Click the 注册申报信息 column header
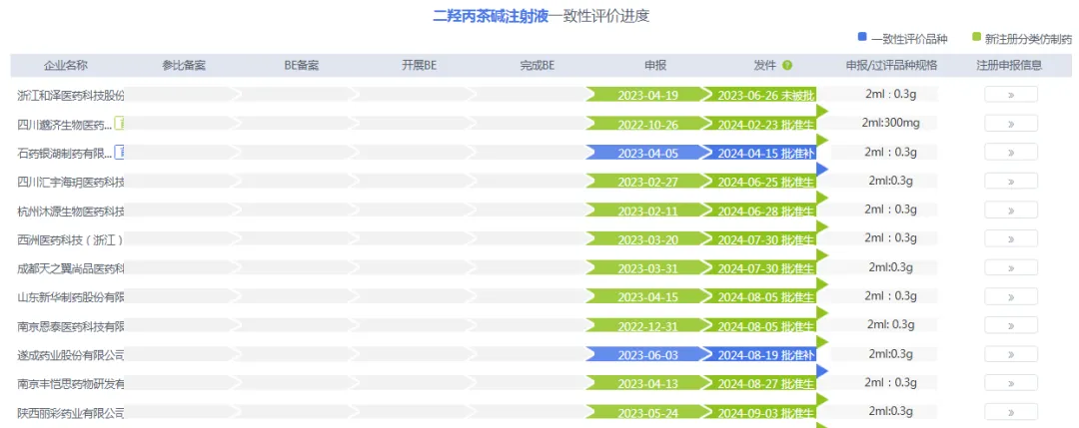Viewport: 1079px width, 428px height. 1009,65
